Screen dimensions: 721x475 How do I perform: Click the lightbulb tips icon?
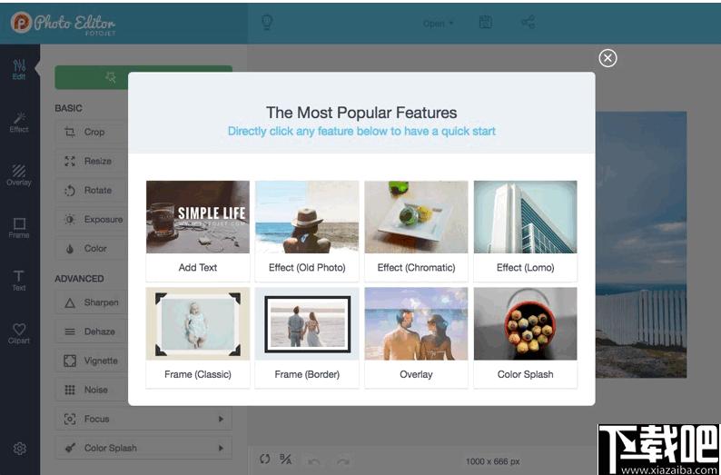pyautogui.click(x=267, y=22)
